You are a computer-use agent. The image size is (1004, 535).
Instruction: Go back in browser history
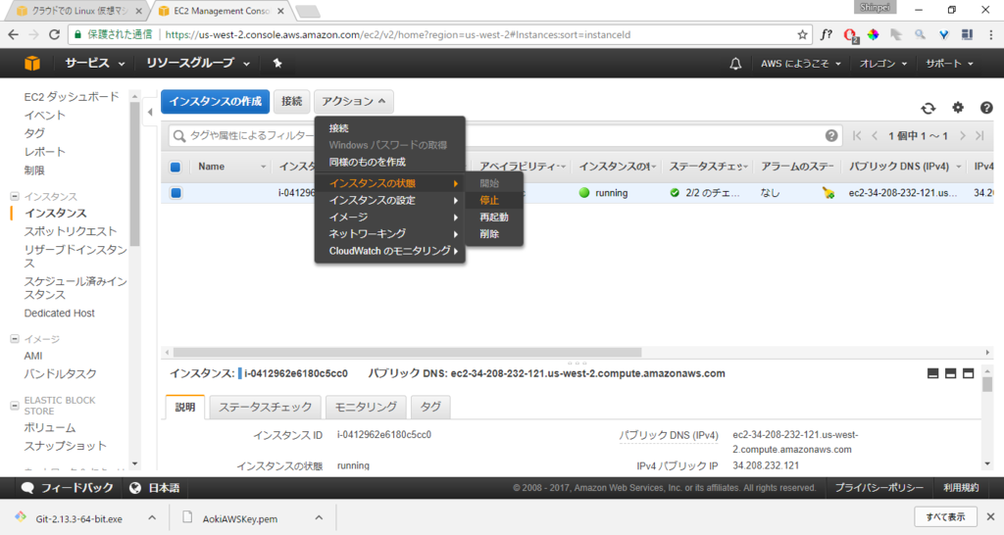pyautogui.click(x=14, y=34)
